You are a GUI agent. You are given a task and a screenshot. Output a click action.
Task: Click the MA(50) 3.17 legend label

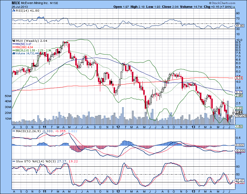[x=23, y=44]
